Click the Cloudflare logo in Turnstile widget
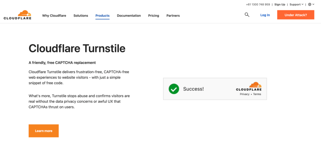321x150 pixels. click(x=249, y=86)
